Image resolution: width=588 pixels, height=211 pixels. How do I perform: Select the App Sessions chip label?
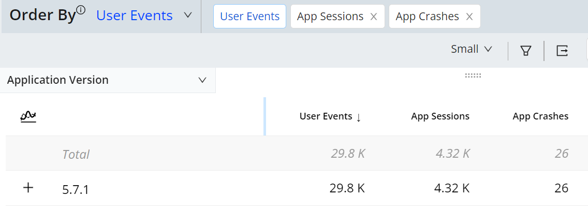pos(330,17)
